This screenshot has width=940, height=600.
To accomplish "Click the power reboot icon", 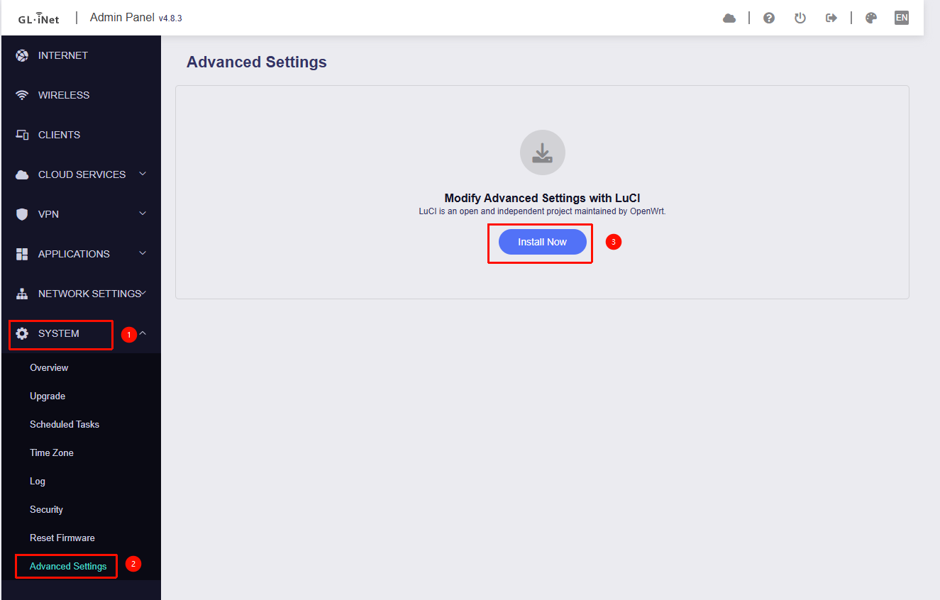I will [800, 18].
